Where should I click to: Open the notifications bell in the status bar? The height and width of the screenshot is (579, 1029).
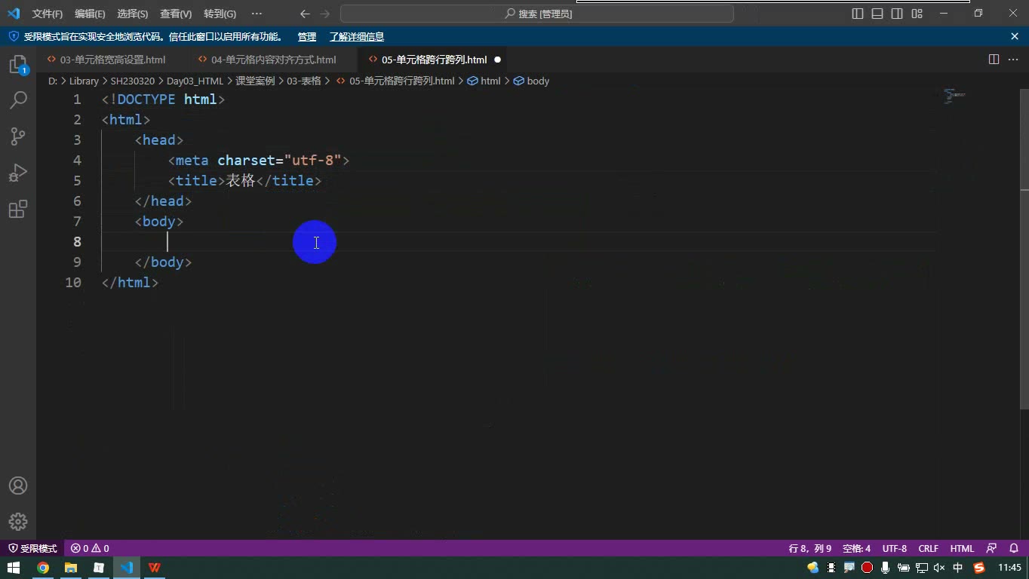coord(1014,548)
